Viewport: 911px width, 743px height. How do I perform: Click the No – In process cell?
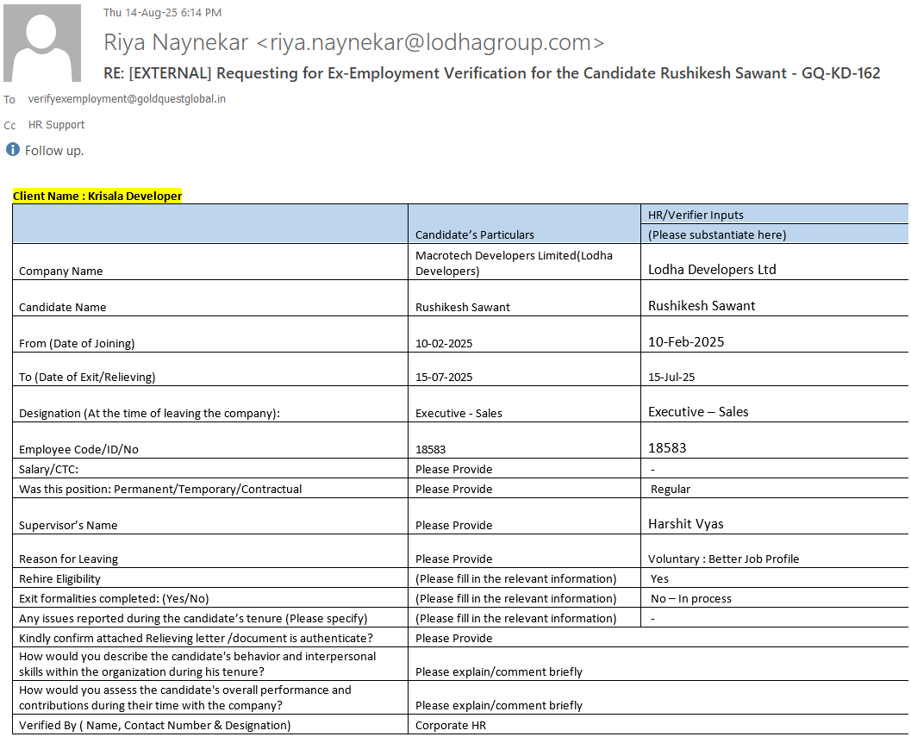pos(691,598)
